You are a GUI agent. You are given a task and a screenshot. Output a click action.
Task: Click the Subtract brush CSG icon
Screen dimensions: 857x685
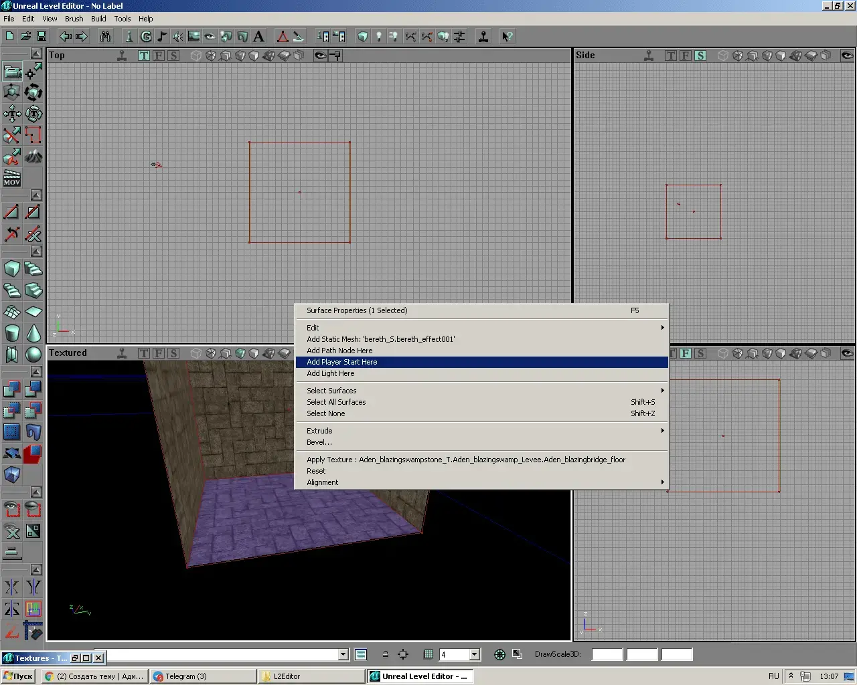point(33,389)
